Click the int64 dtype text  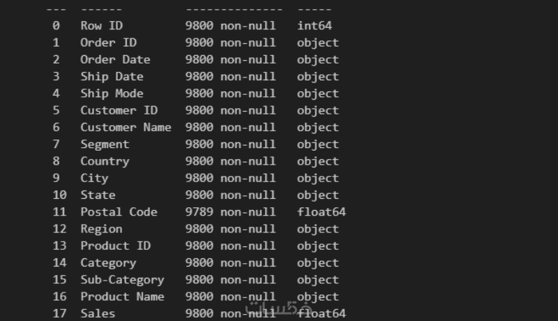(314, 26)
